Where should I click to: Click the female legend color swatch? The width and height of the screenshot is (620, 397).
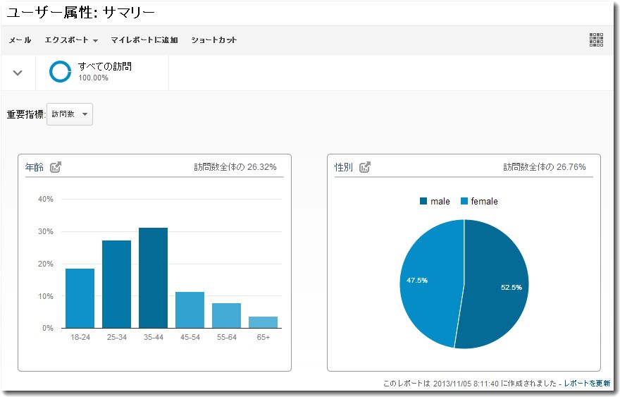click(464, 201)
